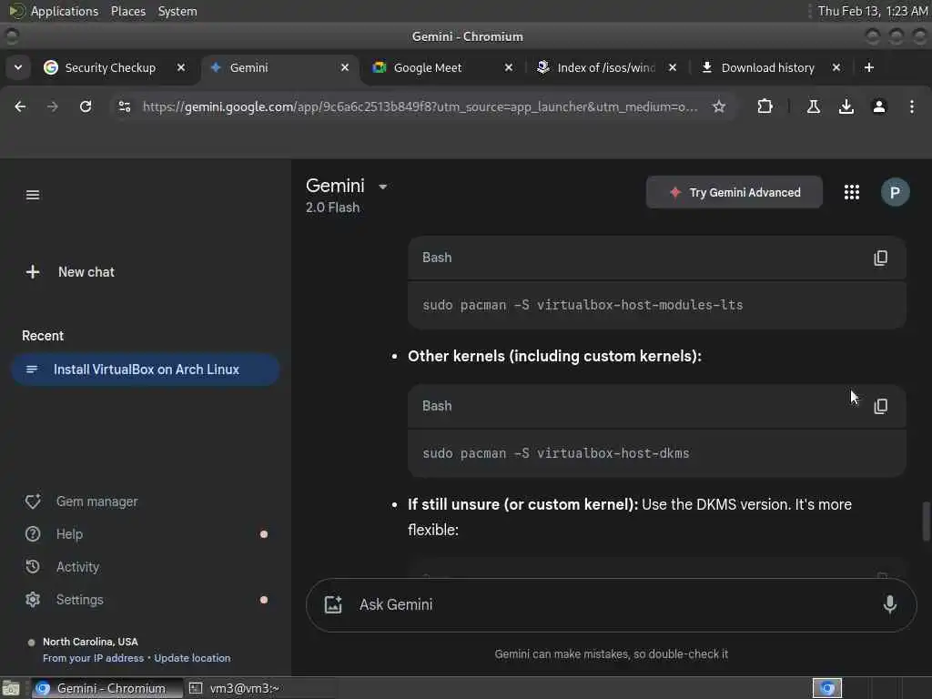Open Install VirtualBox on Arch Linux chat

pos(145,370)
